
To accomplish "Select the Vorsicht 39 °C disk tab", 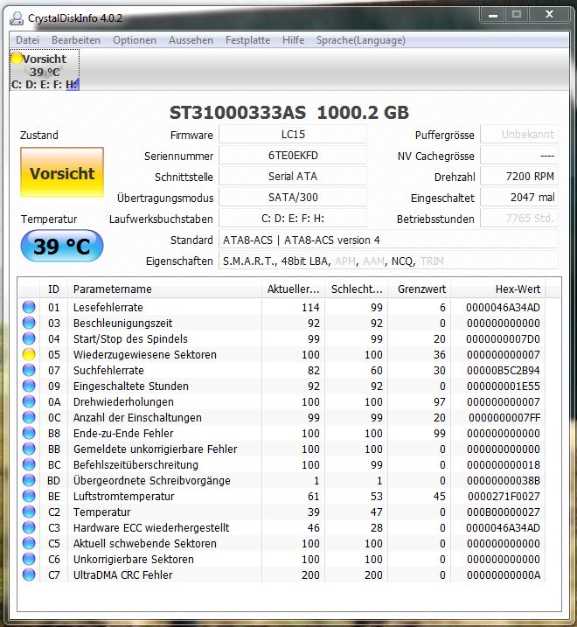I will tap(45, 70).
